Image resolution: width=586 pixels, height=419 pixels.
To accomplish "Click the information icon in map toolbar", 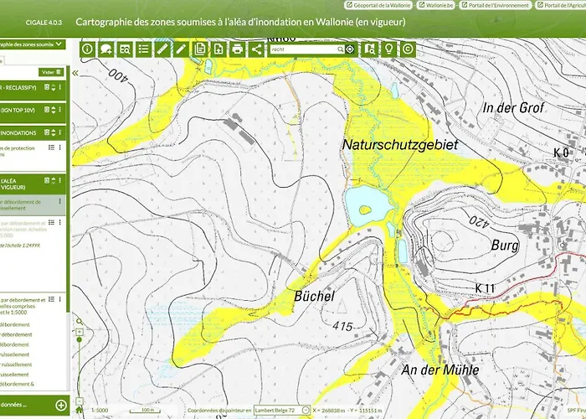I will pos(88,49).
